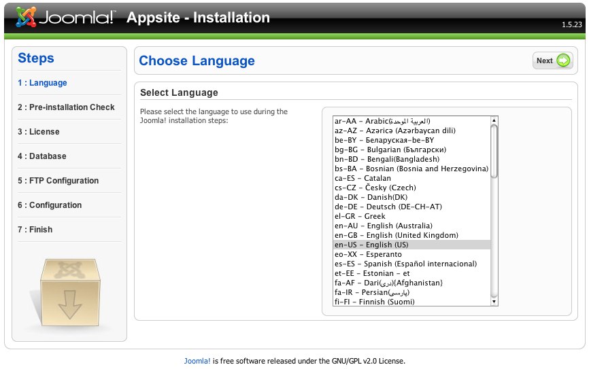Viewport: 589px width, 369px height.
Task: Go to step 4 : Database
Action: (41, 156)
